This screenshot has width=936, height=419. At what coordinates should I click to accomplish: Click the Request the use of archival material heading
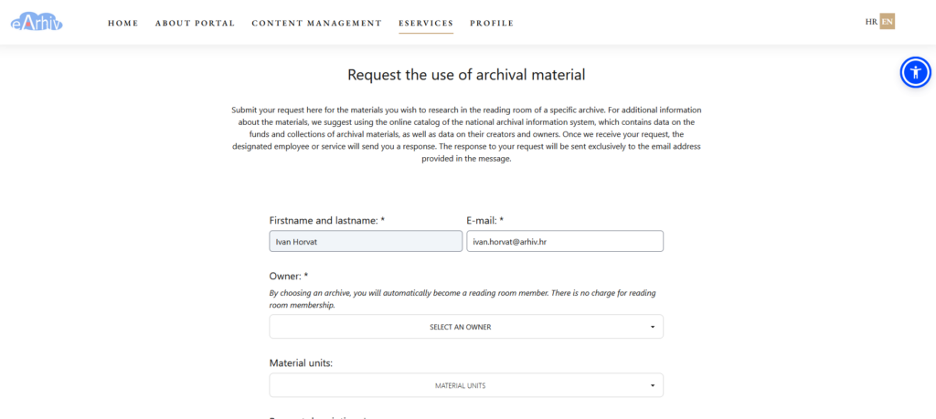pyautogui.click(x=466, y=75)
